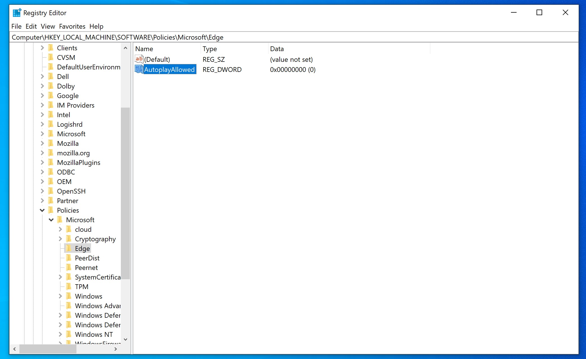Click the Cryptography key folder icon

coord(69,239)
